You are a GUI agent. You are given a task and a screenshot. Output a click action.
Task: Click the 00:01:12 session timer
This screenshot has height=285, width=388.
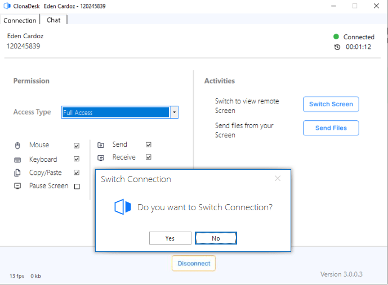[x=358, y=47]
